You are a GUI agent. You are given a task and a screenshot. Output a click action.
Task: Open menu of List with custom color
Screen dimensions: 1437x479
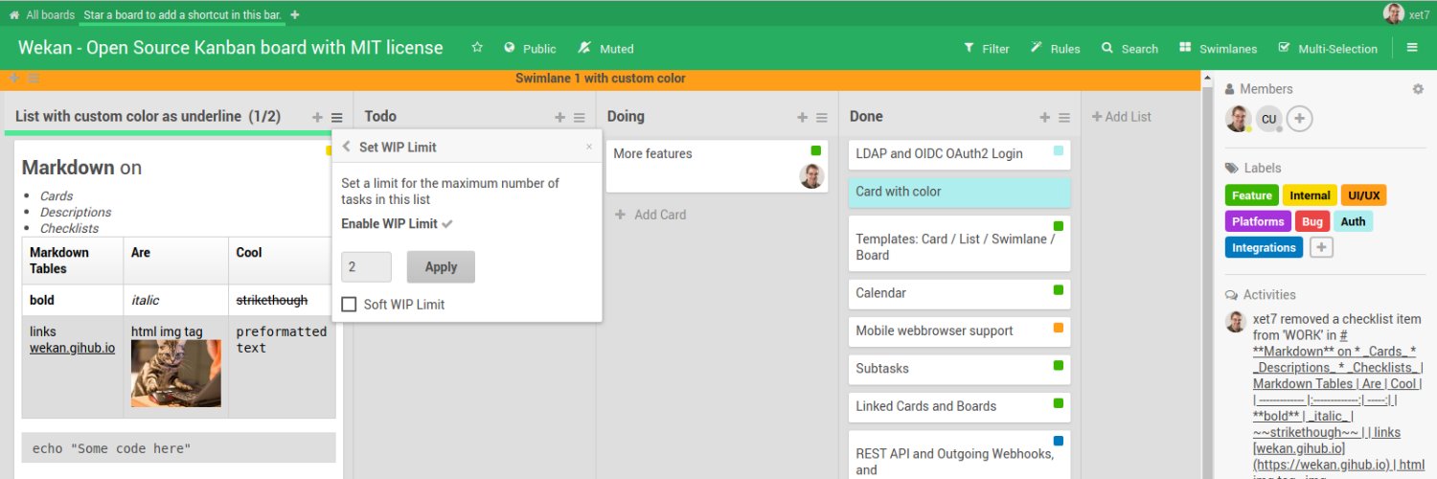coord(336,117)
